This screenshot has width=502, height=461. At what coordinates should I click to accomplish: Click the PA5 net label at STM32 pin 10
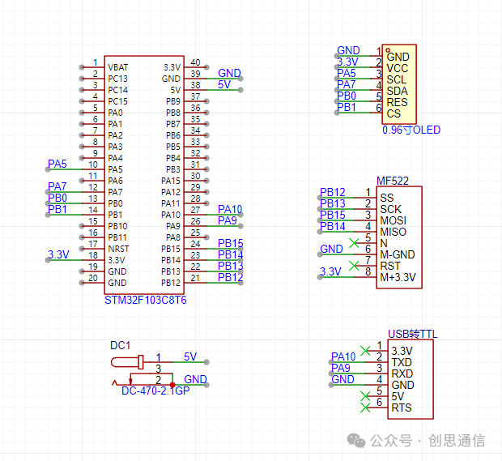[57, 164]
